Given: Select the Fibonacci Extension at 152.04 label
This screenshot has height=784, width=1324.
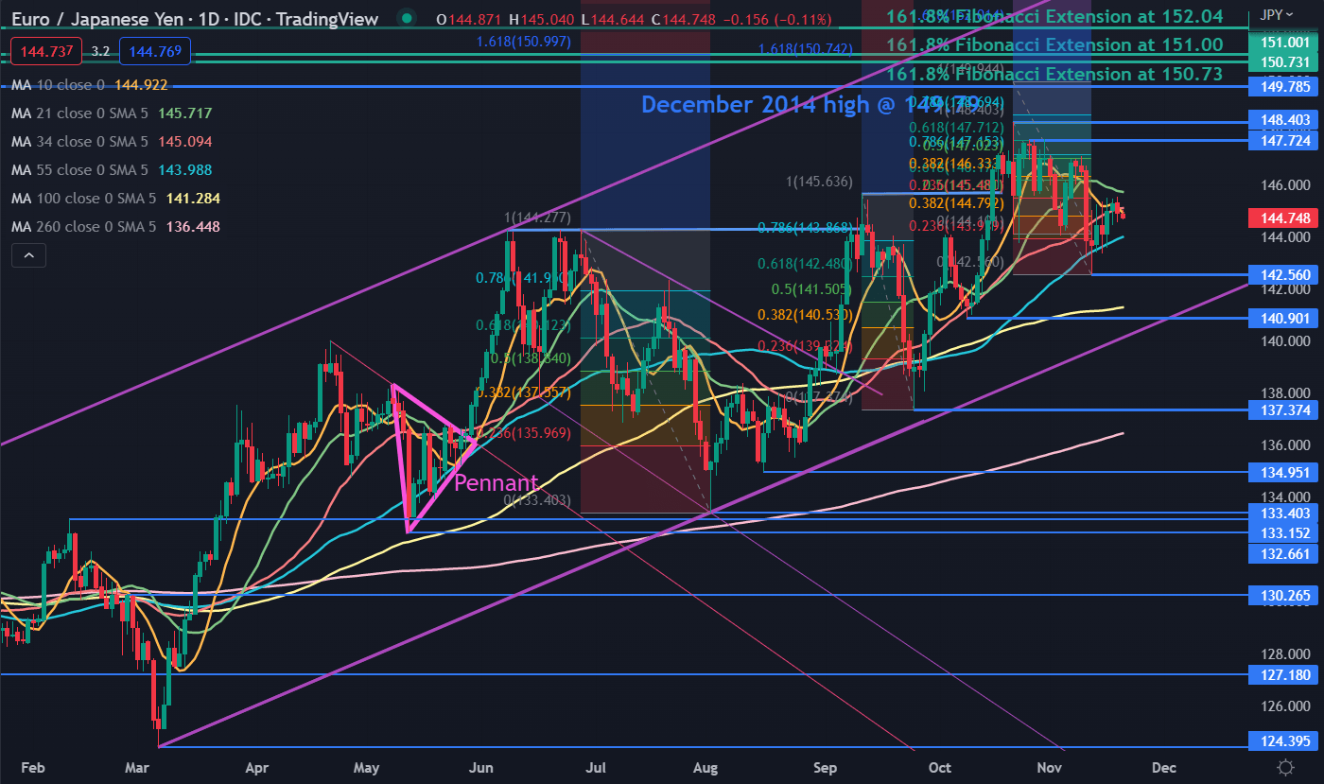Looking at the screenshot, I should pyautogui.click(x=1054, y=16).
